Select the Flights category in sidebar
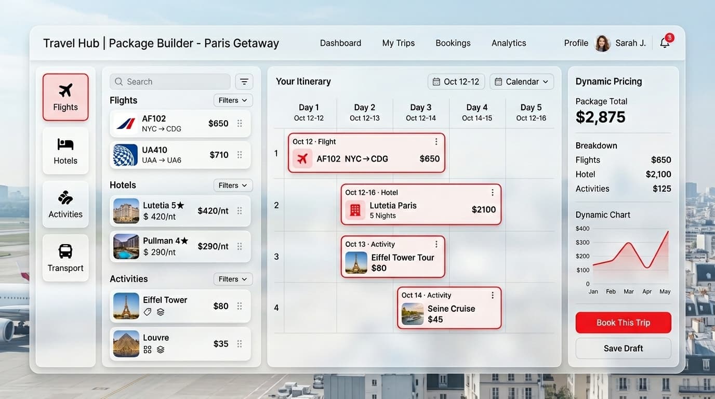 coord(65,97)
